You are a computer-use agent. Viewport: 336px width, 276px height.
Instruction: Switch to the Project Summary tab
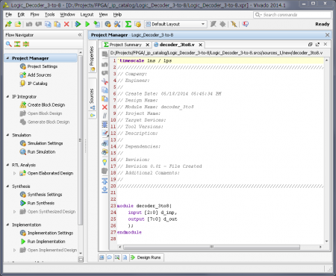pos(125,45)
